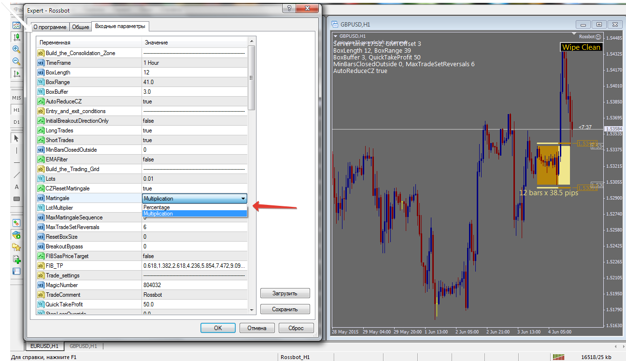Select the diagonal trendline tool
Viewport: 626px width, 361px height.
click(x=16, y=174)
